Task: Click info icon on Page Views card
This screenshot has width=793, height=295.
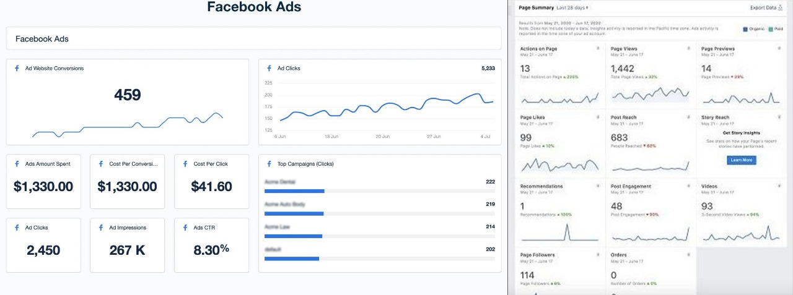Action: click(688, 48)
